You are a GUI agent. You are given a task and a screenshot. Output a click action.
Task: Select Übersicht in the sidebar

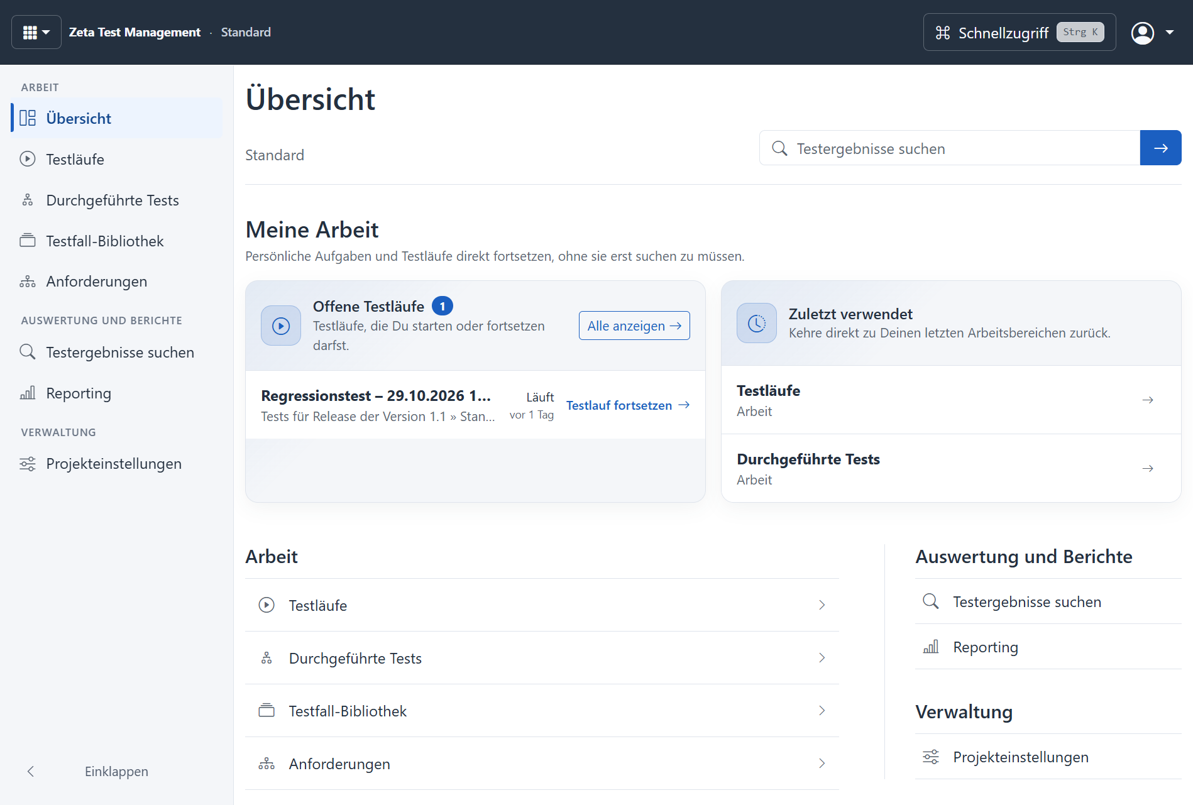[x=117, y=118]
